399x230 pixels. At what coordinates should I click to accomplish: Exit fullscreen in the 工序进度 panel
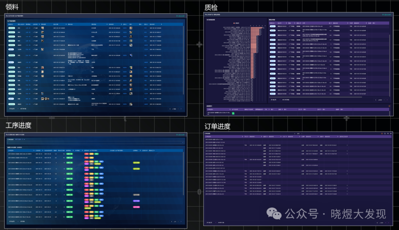coord(183,134)
